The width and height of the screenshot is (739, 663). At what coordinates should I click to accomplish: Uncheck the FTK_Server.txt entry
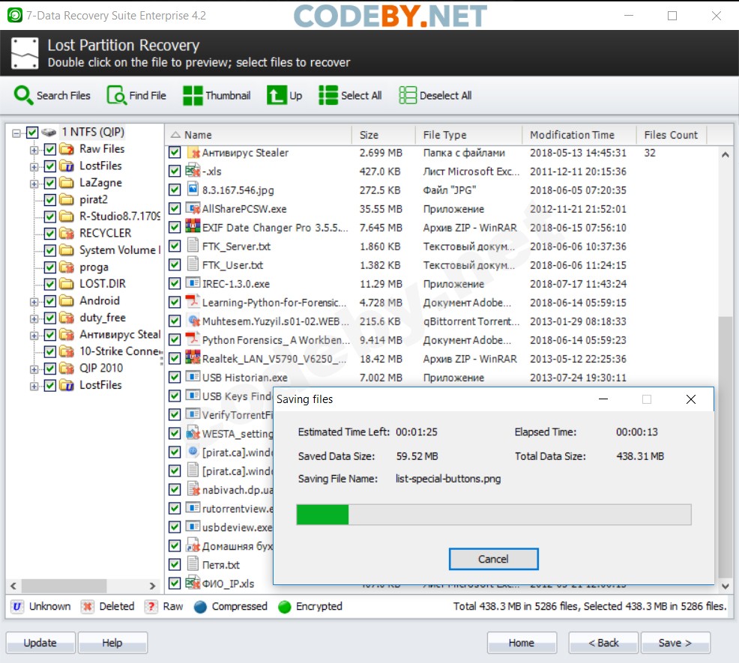[x=174, y=246]
